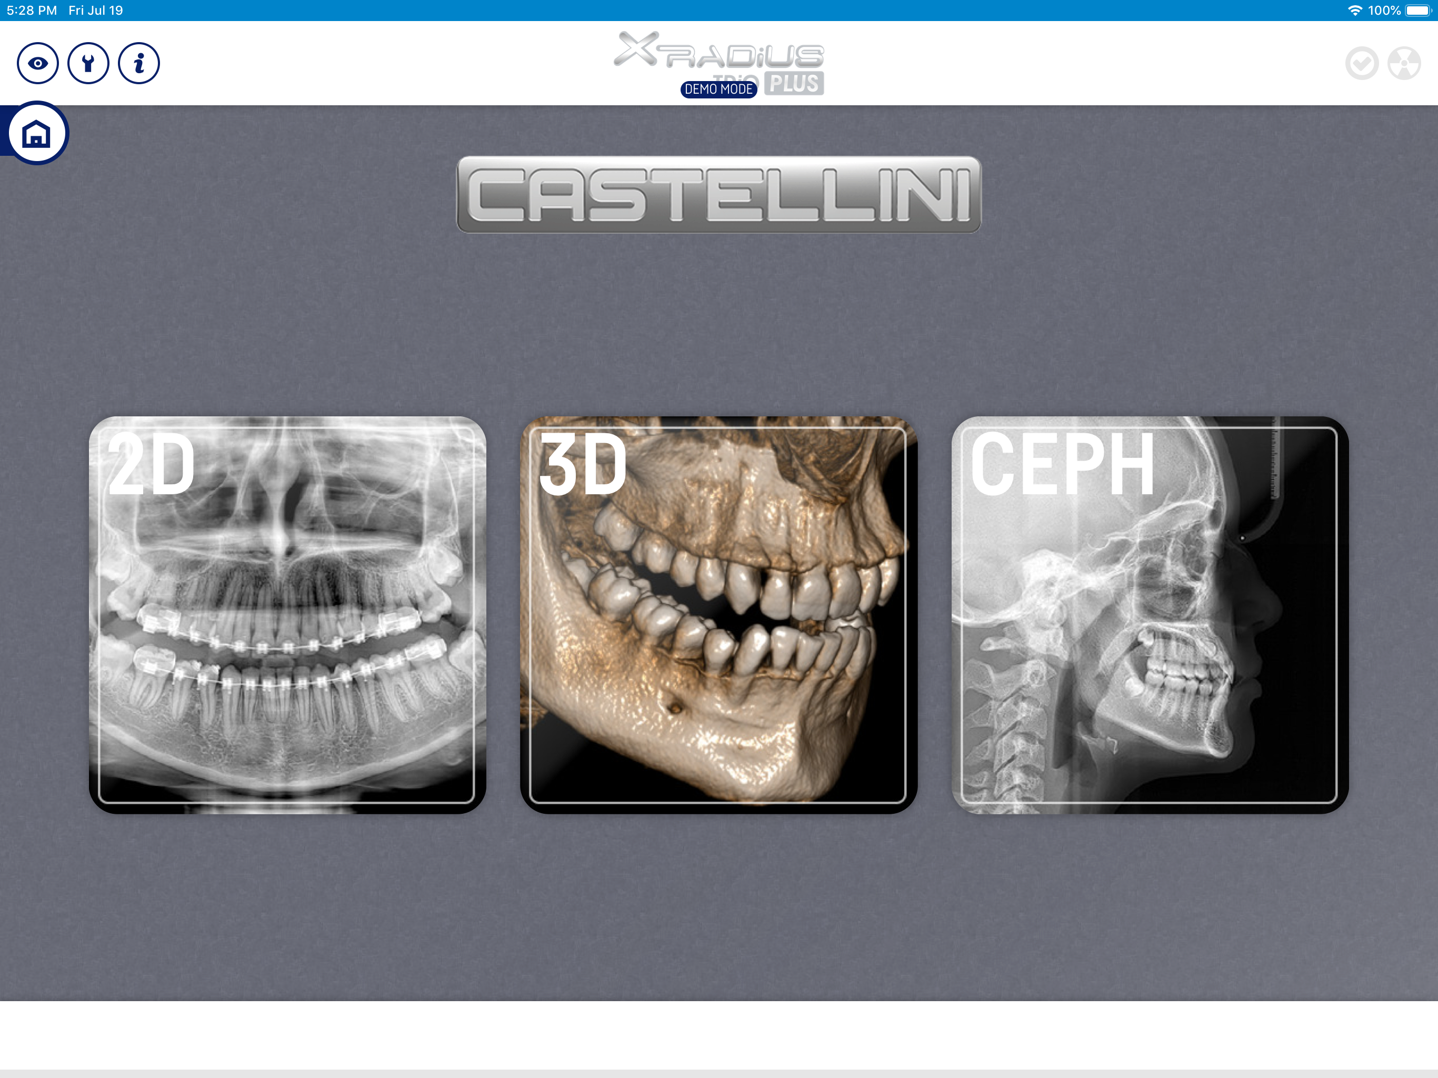Viewport: 1438px width, 1078px height.
Task: Open the information icon
Action: point(138,64)
